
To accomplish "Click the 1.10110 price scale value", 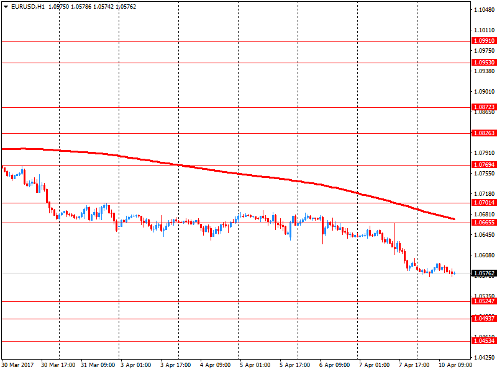I will [485, 30].
